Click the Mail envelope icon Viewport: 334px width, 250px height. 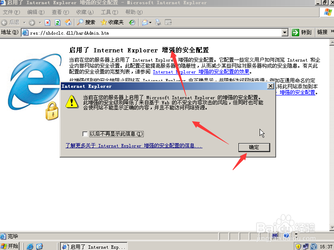[x=145, y=22]
